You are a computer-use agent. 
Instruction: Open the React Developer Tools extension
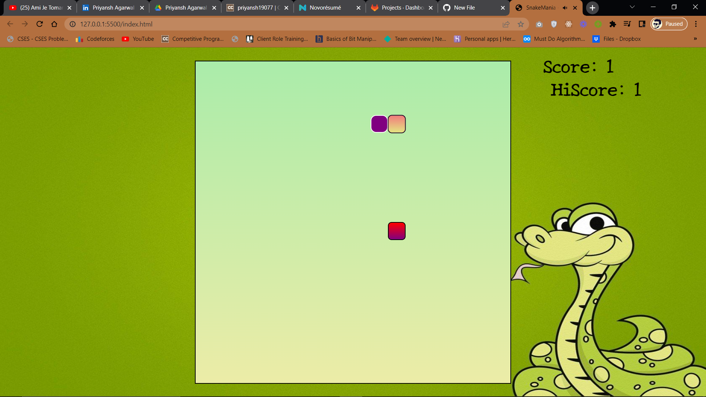pos(569,24)
